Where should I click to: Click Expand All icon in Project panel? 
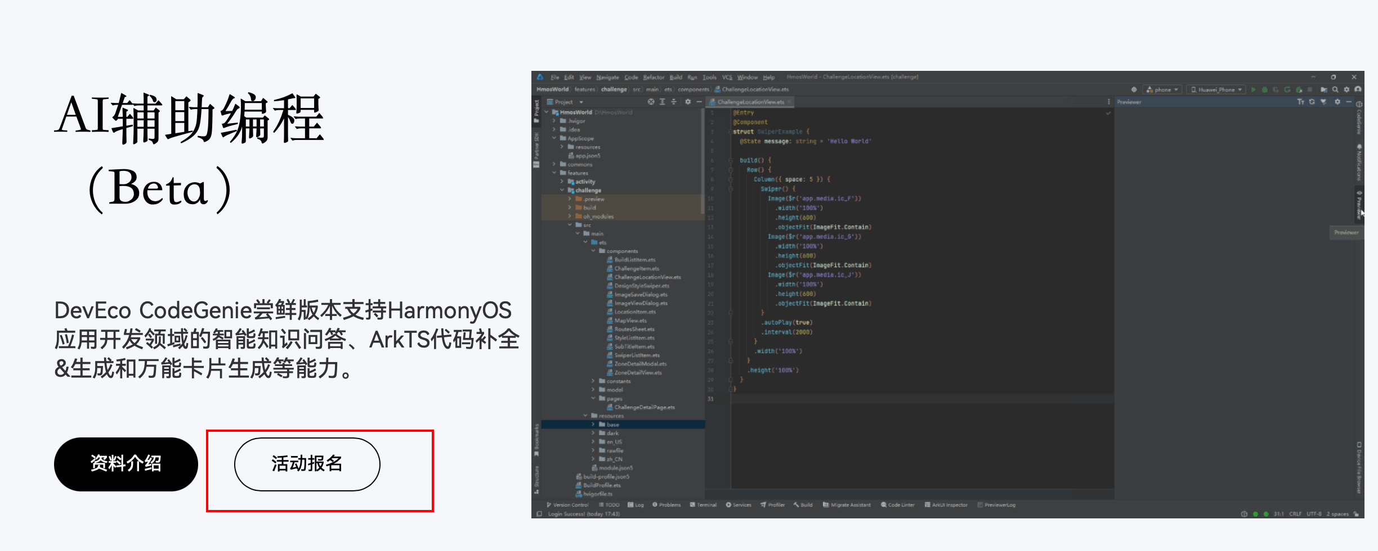(x=663, y=102)
